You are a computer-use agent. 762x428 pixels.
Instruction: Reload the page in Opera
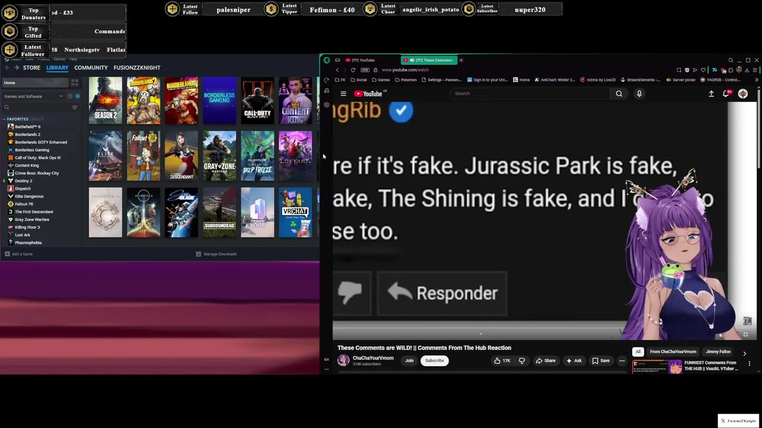353,70
